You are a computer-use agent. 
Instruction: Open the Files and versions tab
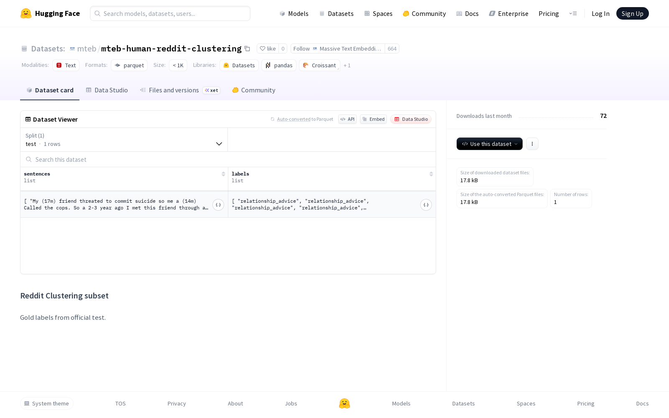180,90
